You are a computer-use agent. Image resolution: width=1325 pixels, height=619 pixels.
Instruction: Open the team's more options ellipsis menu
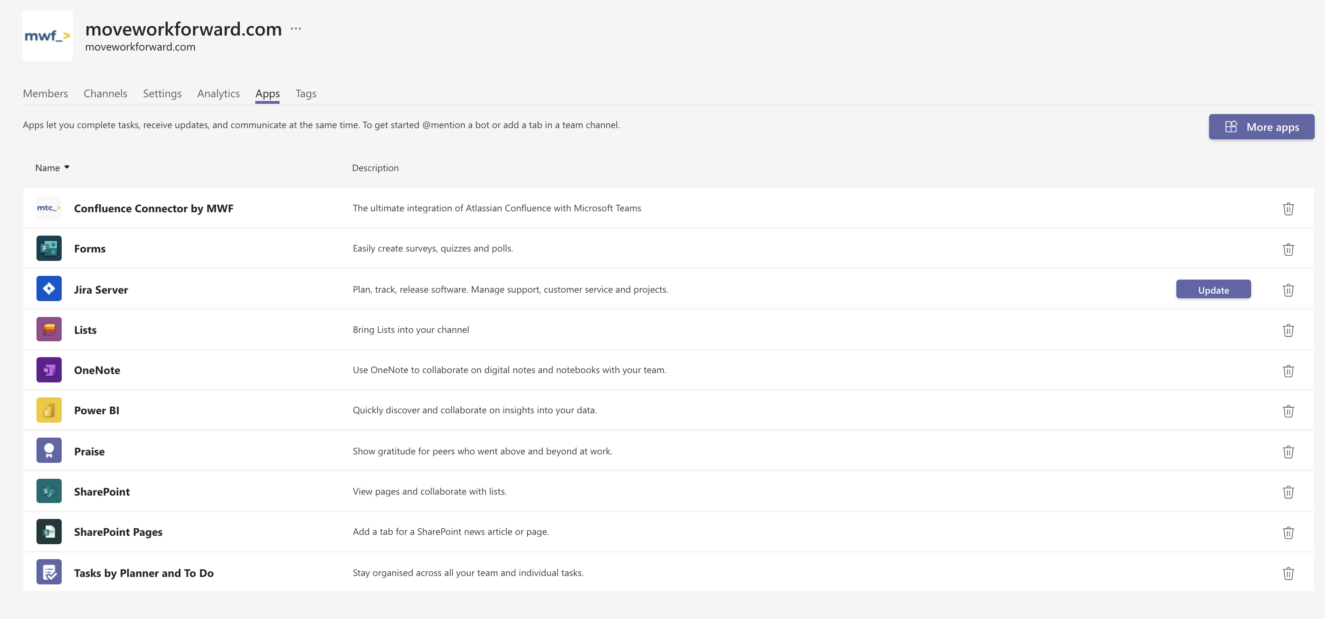296,29
